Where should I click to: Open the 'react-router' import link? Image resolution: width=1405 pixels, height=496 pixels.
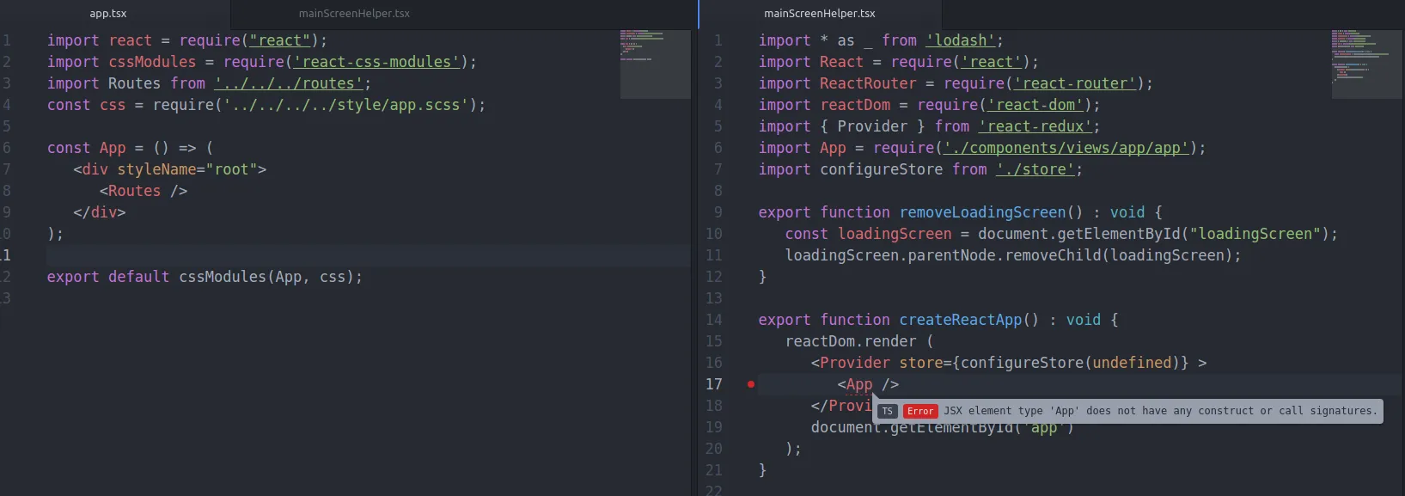[1075, 83]
